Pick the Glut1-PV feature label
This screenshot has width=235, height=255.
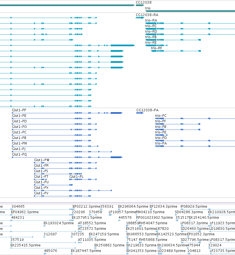click(41, 193)
